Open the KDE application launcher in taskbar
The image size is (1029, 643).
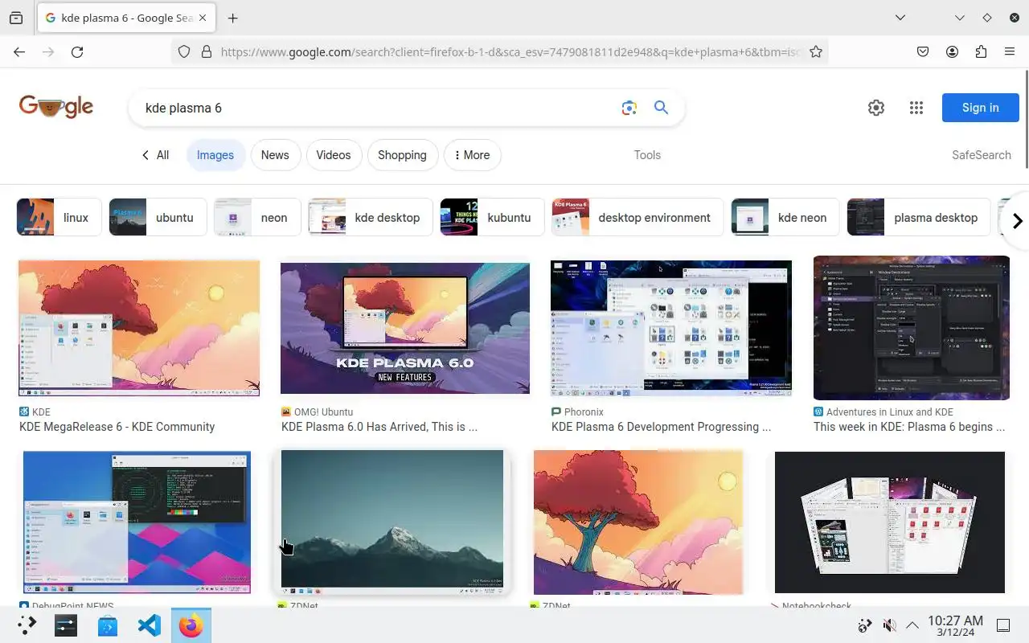[27, 625]
